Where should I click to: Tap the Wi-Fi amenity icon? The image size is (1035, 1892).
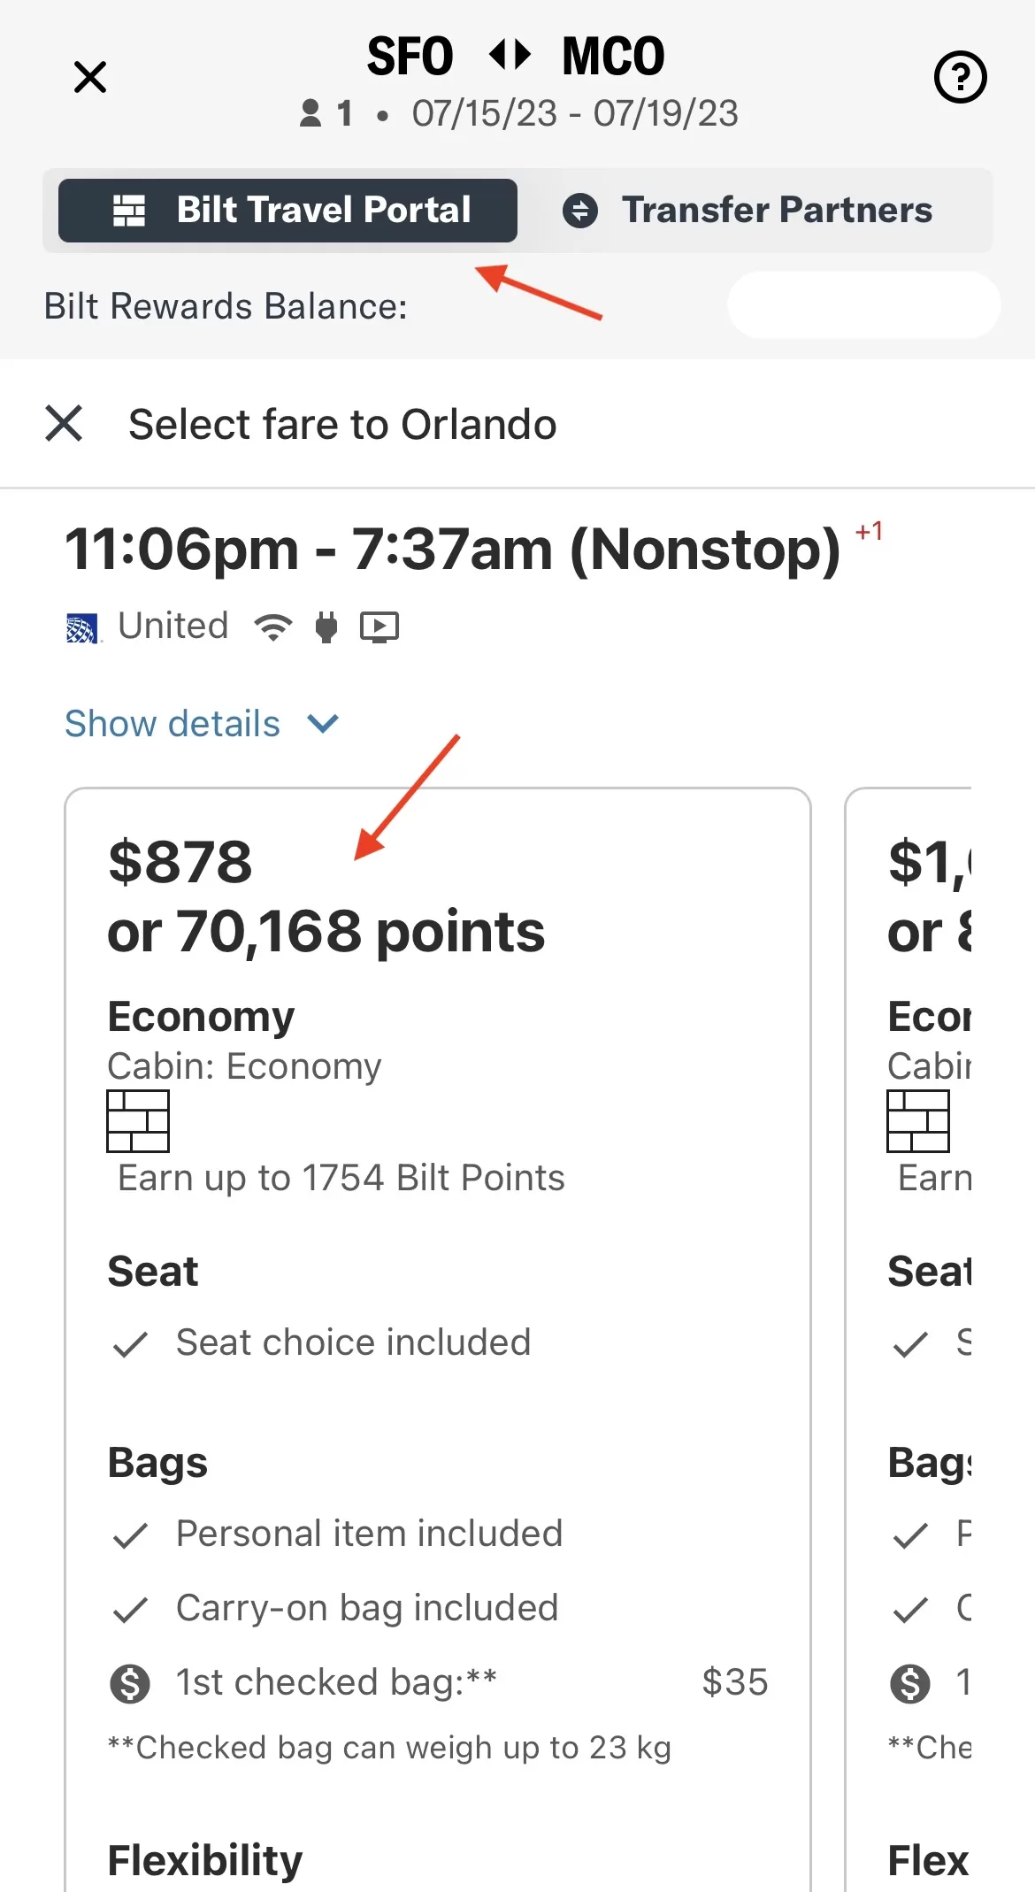pyautogui.click(x=272, y=627)
